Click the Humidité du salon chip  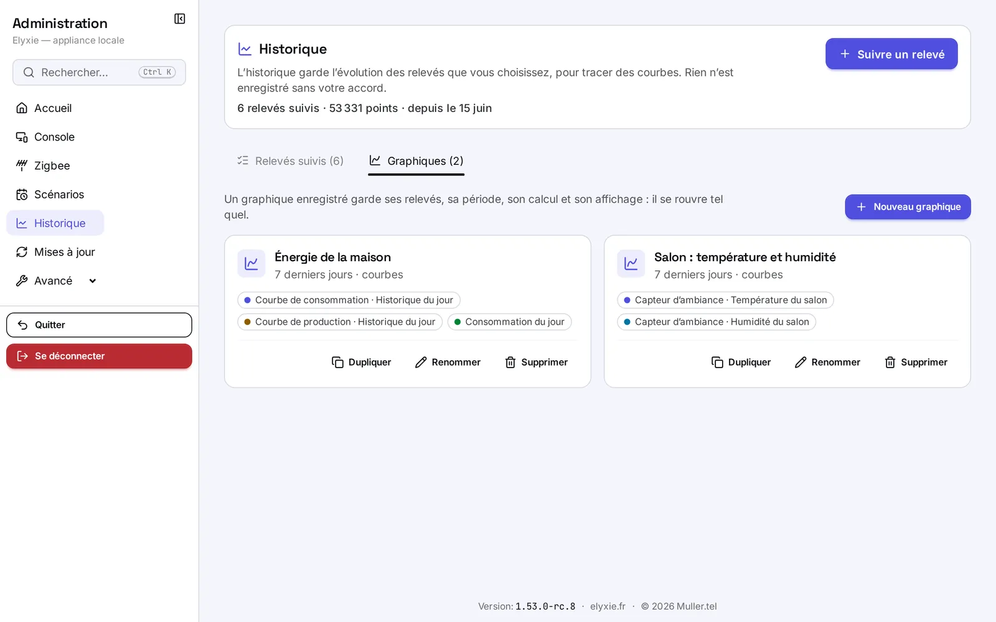[716, 322]
